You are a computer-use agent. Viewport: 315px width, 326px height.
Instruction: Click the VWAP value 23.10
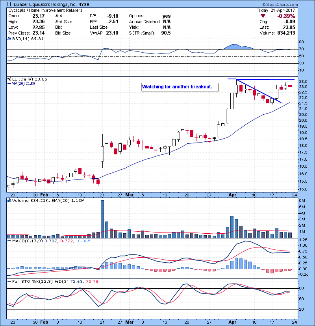[112, 33]
